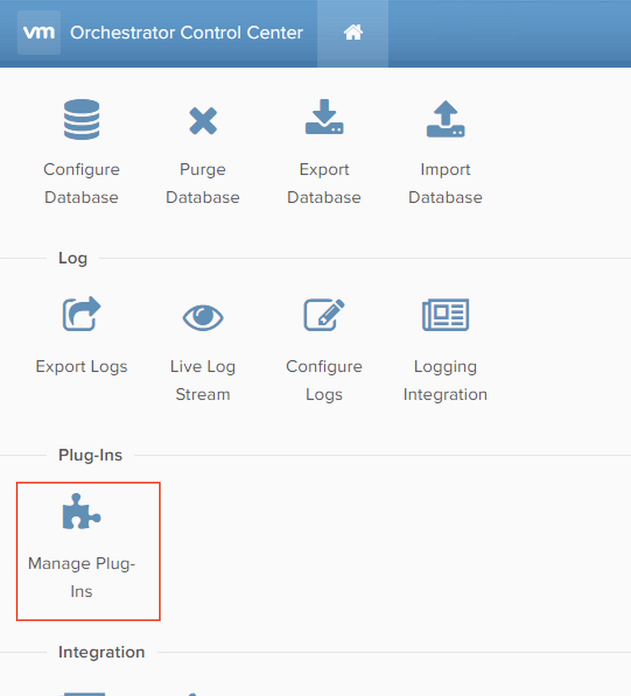The height and width of the screenshot is (696, 631).
Task: Open Manage Plug-Ins via the puzzle icon
Action: click(x=81, y=511)
